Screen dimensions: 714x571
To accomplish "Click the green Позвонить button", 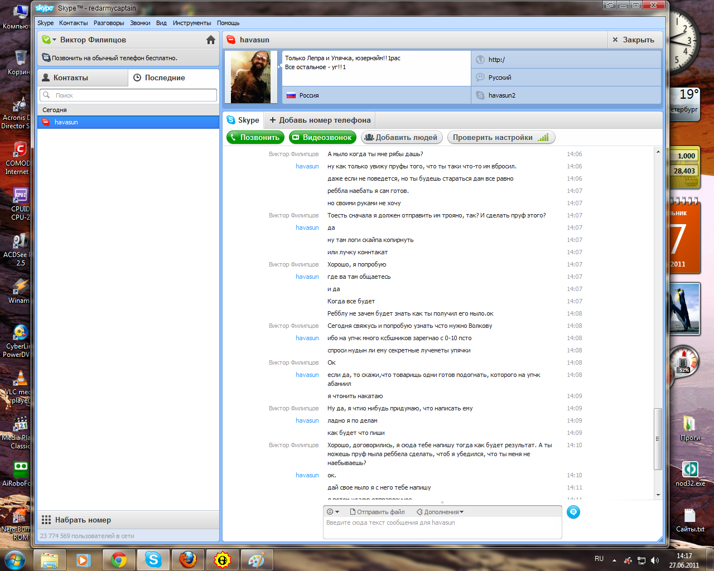I will (255, 137).
